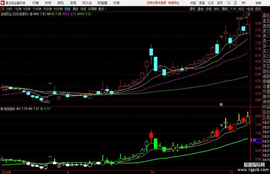Click 证券交易未登录 login status
The width and height of the screenshot is (270, 174).
point(156,3)
